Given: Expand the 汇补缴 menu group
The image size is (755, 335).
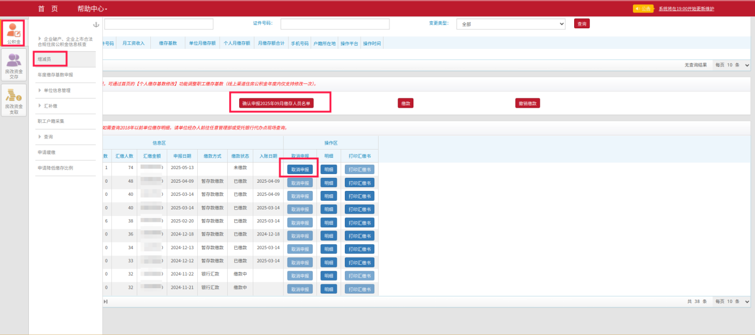Looking at the screenshot, I should 51,106.
